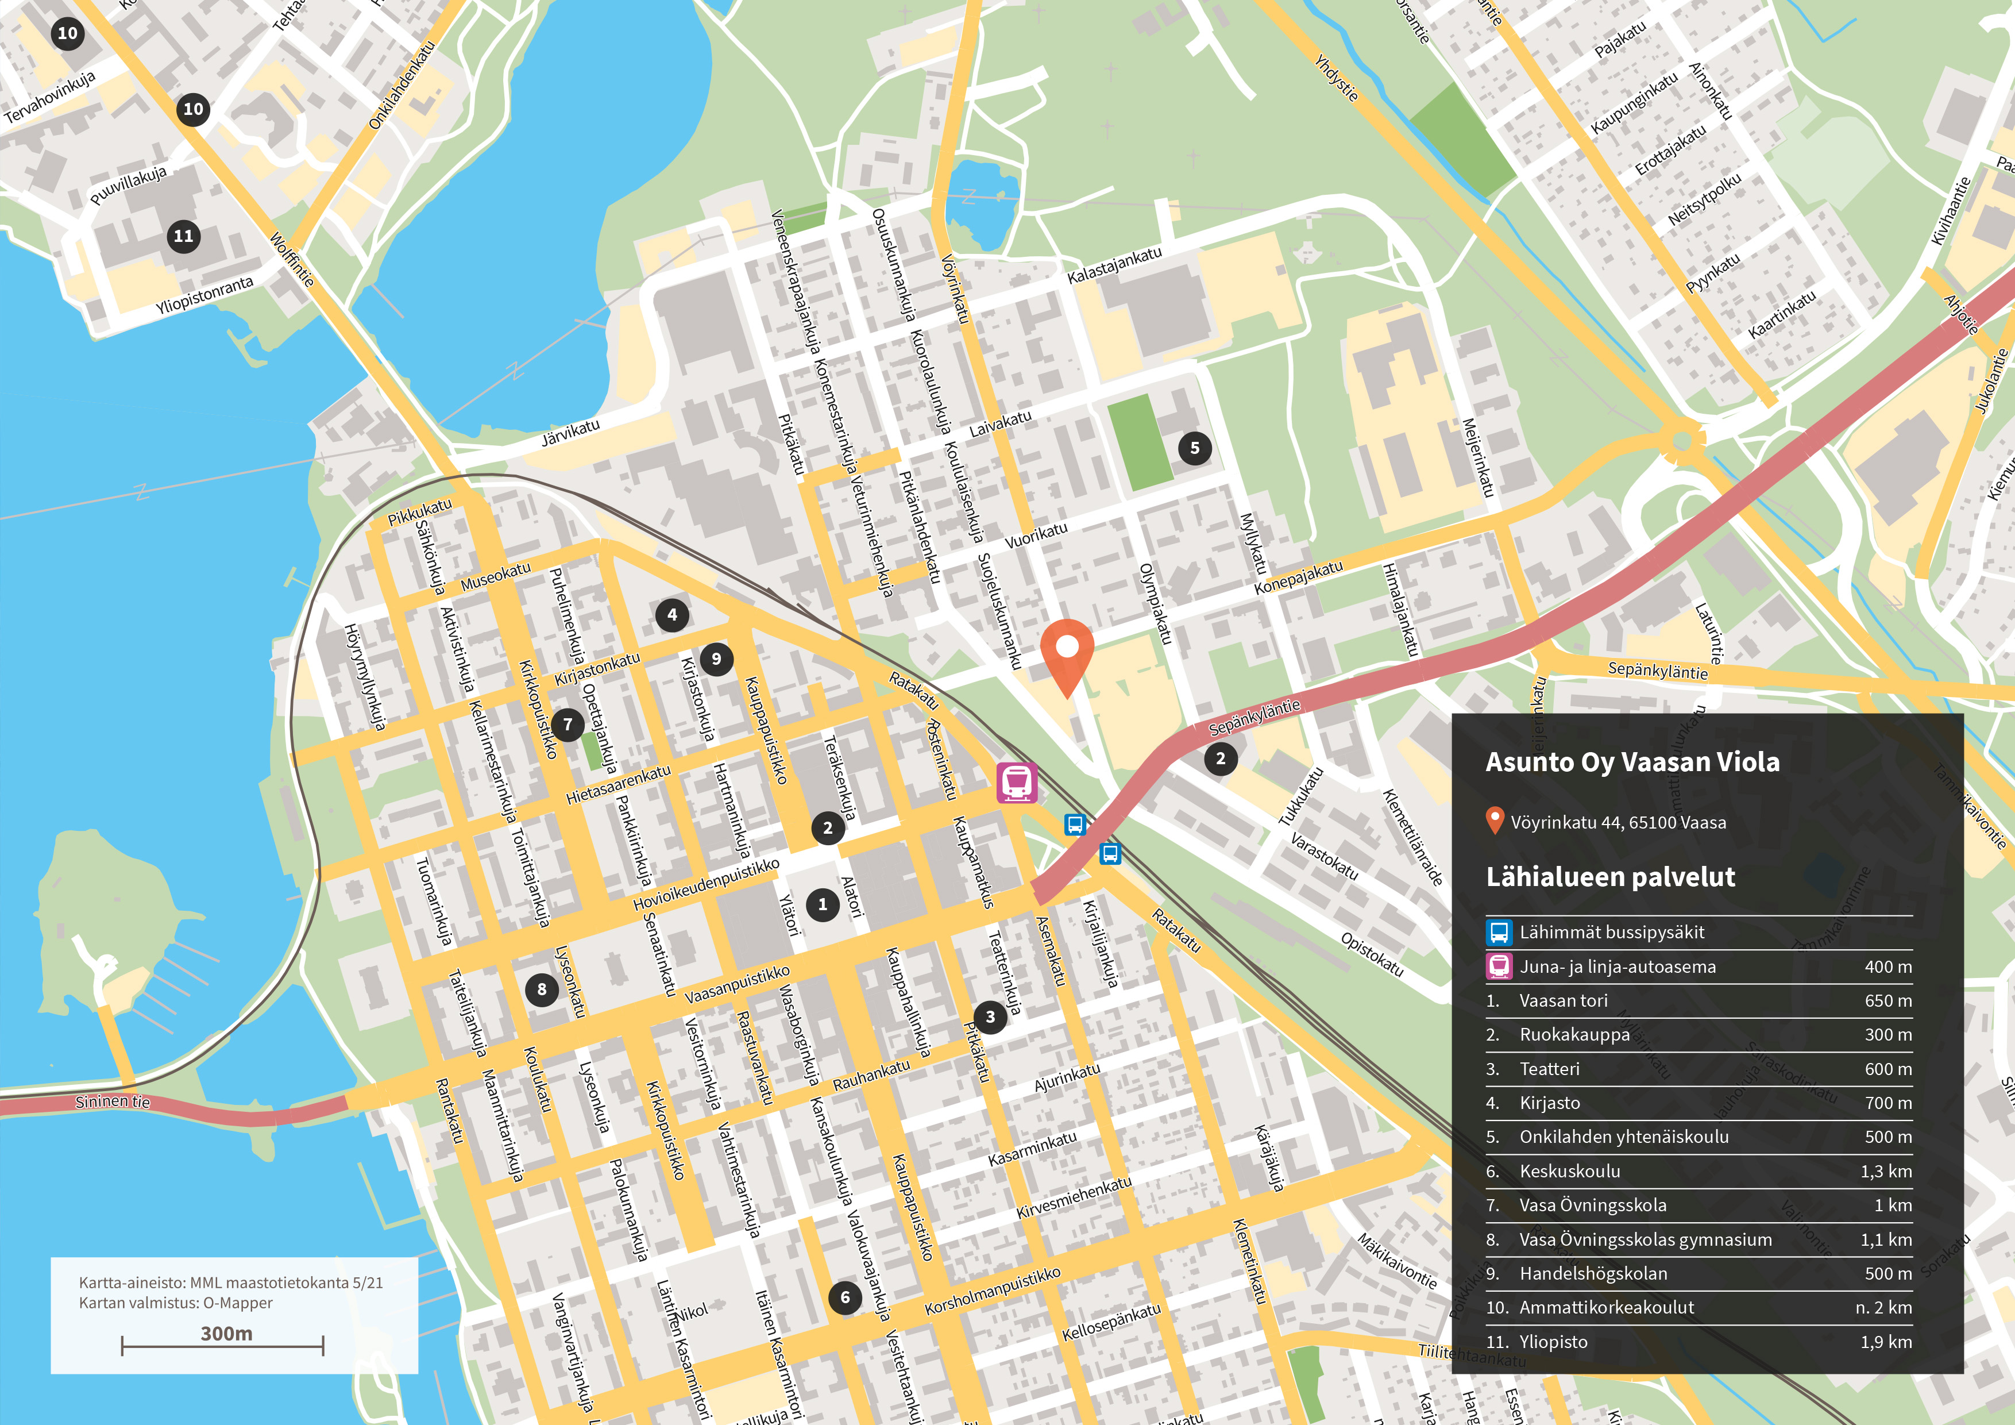Click marker 3 beside Teatterinkuja
The image size is (2015, 1425).
990,1016
